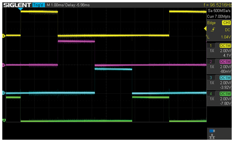The width and height of the screenshot is (234, 142).
Task: Select the green channel 4 ground marker
Action: [x=4, y=120]
